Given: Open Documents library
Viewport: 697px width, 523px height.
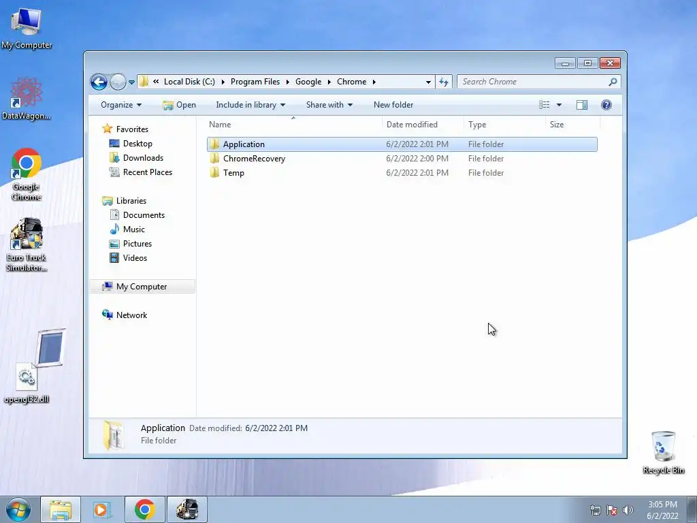Looking at the screenshot, I should click(144, 215).
